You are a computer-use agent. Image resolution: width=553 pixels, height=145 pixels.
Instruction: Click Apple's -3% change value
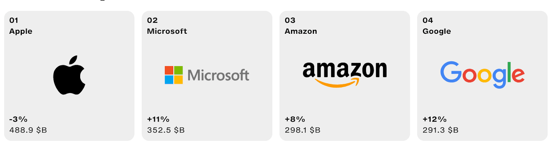click(x=18, y=119)
